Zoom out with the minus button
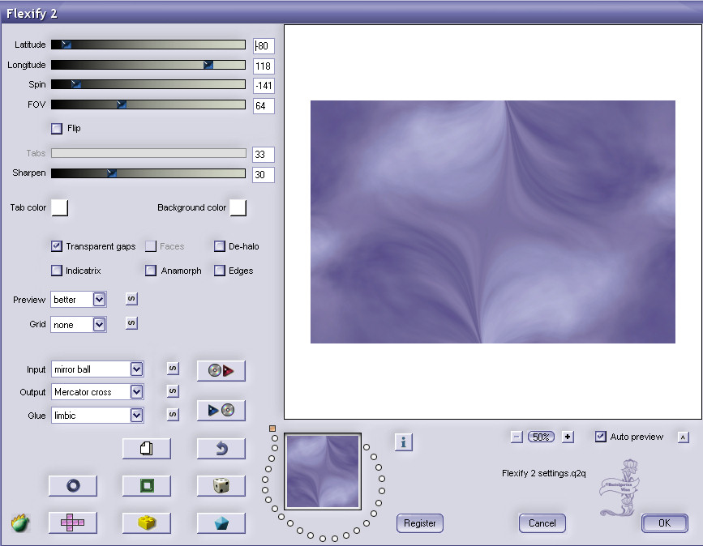The width and height of the screenshot is (703, 546). point(517,437)
